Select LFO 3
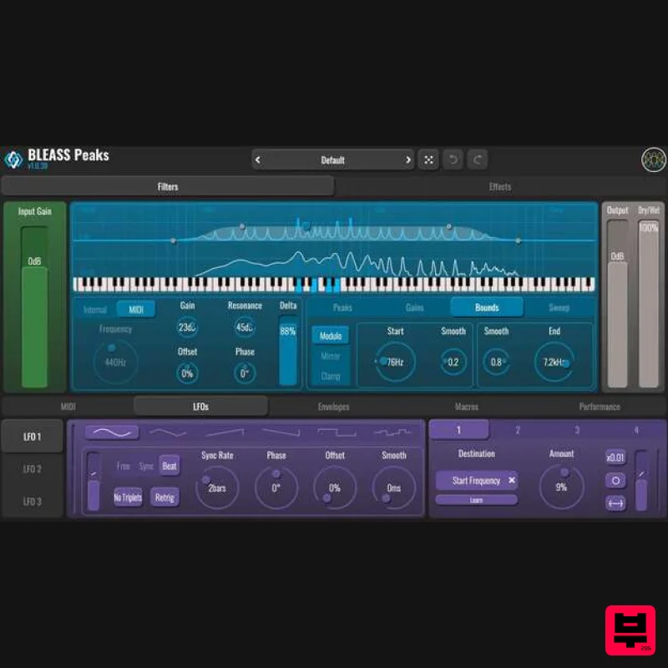The height and width of the screenshot is (668, 668). [33, 502]
